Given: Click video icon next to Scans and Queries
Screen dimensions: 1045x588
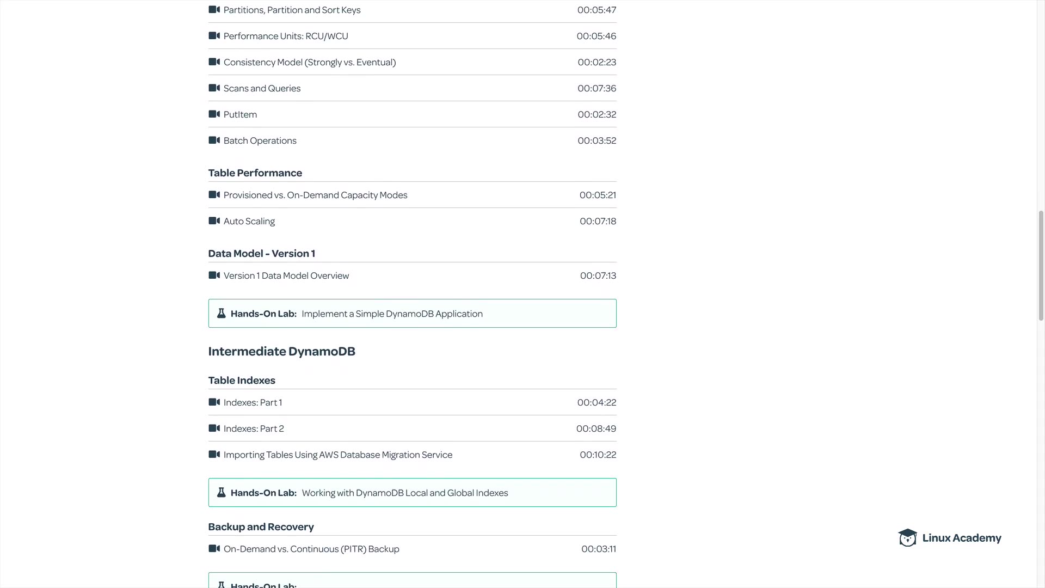Looking at the screenshot, I should 214,88.
